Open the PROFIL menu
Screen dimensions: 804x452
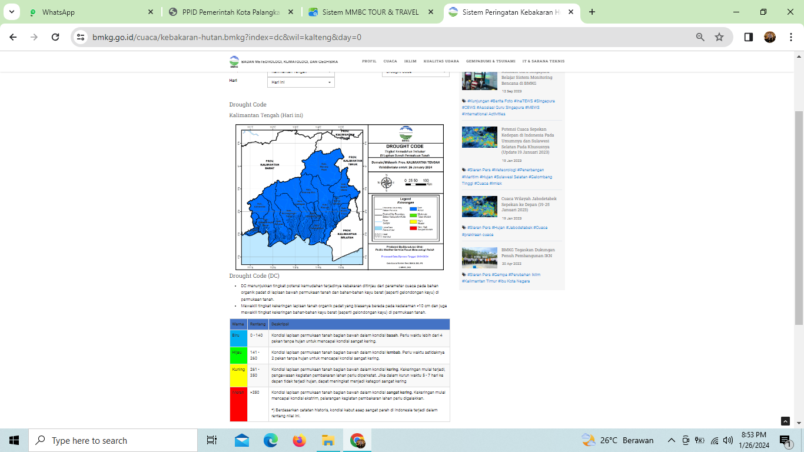click(369, 61)
